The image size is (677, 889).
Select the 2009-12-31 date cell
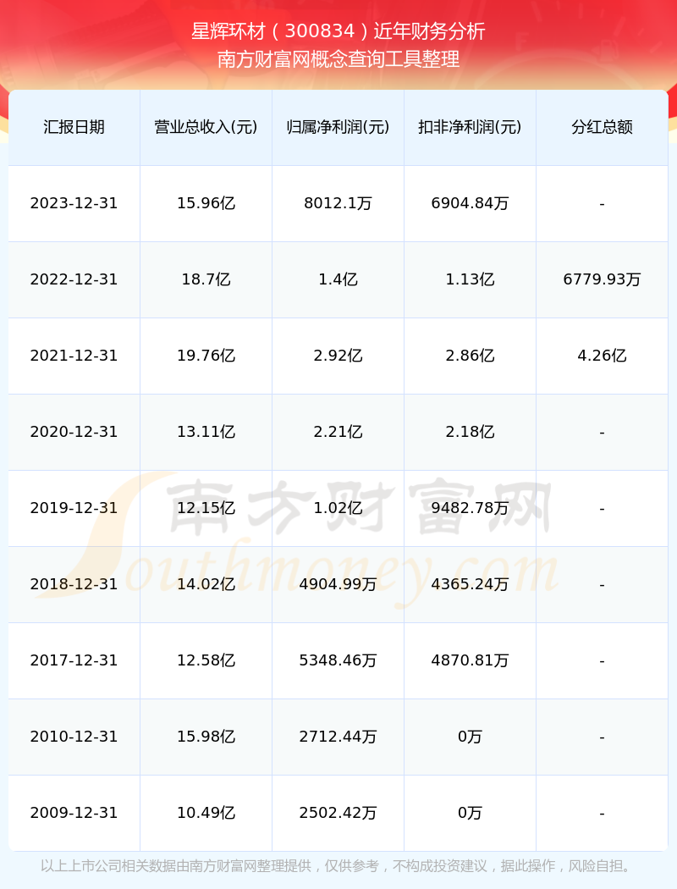(x=74, y=813)
